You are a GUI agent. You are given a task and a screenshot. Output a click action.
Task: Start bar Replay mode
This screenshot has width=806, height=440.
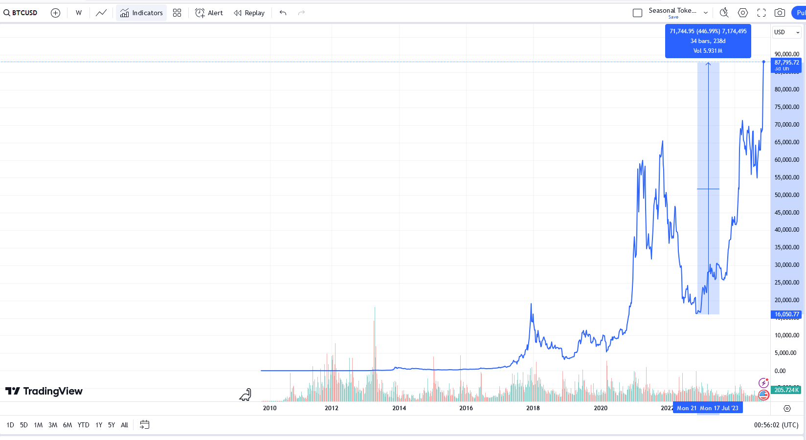249,13
